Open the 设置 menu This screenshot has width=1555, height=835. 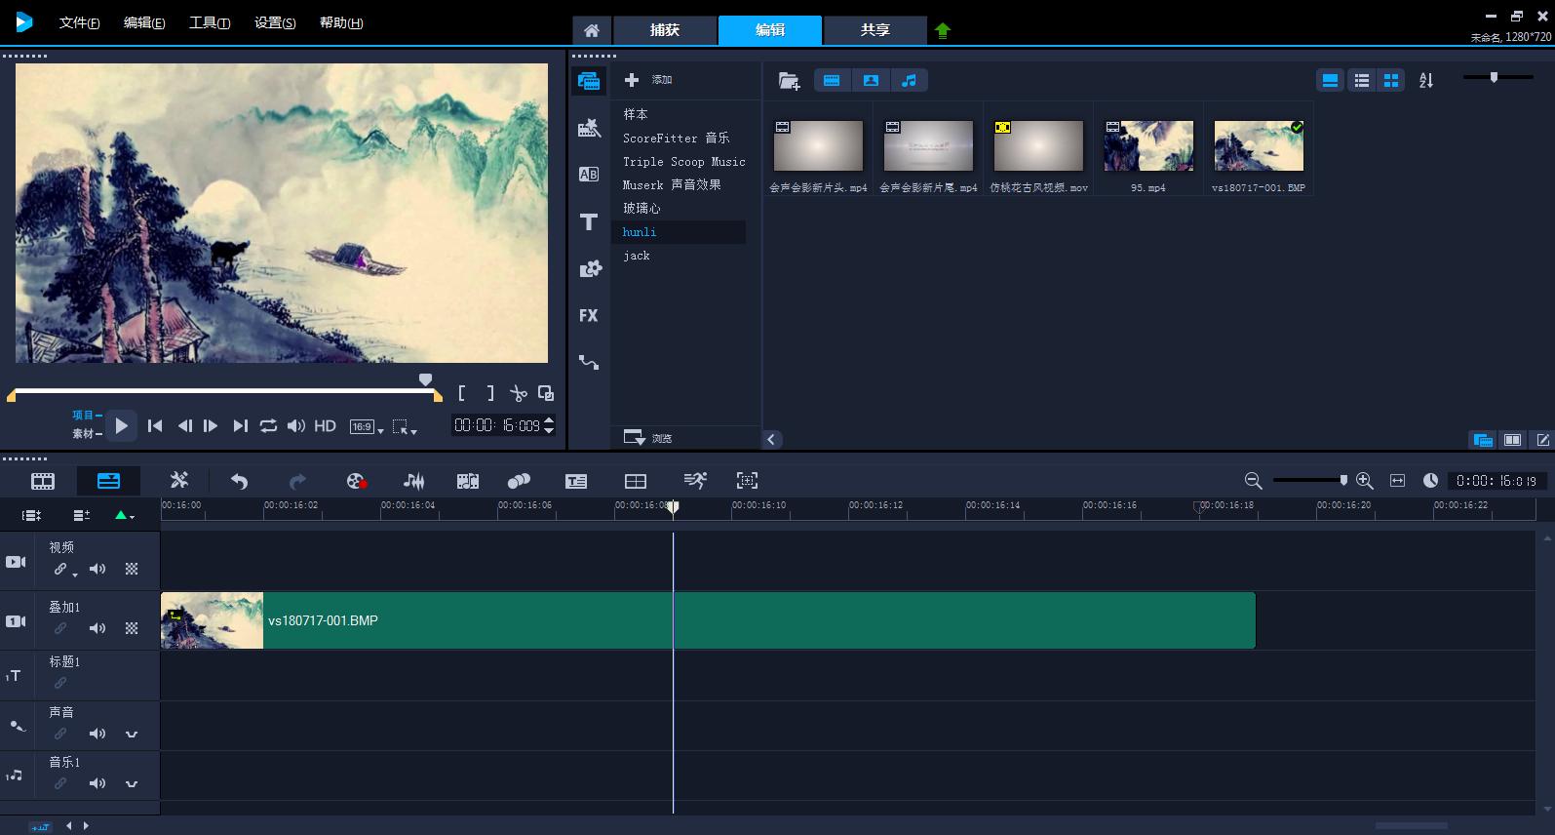click(275, 22)
